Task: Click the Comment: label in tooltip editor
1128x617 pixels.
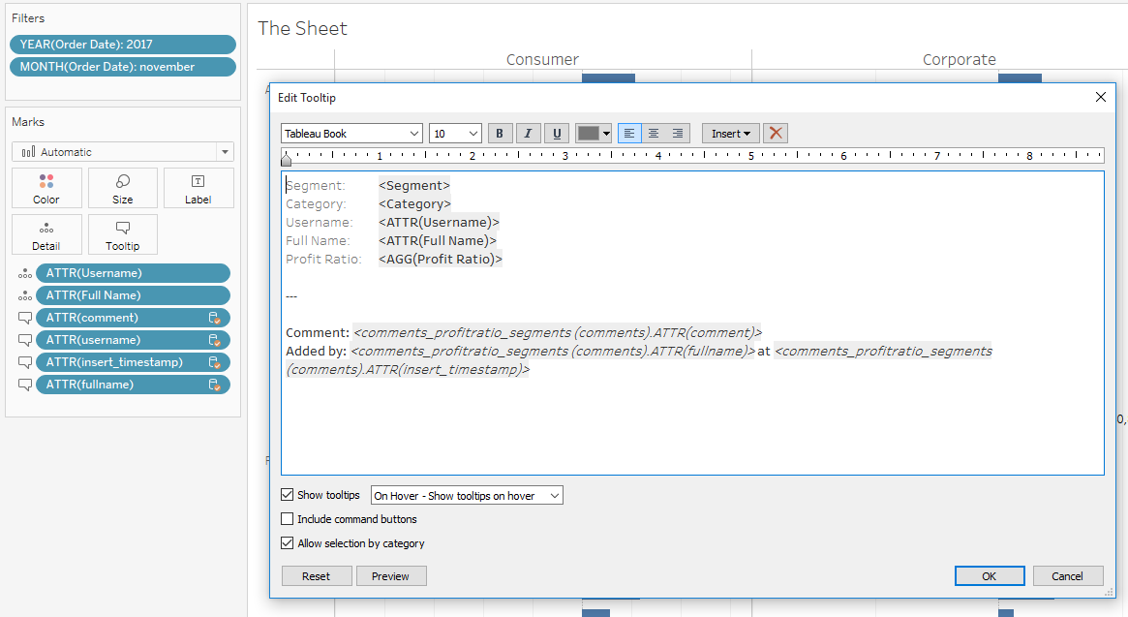Action: (318, 332)
